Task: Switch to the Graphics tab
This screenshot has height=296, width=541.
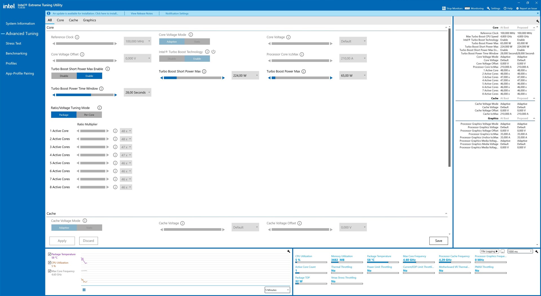Action: point(89,20)
